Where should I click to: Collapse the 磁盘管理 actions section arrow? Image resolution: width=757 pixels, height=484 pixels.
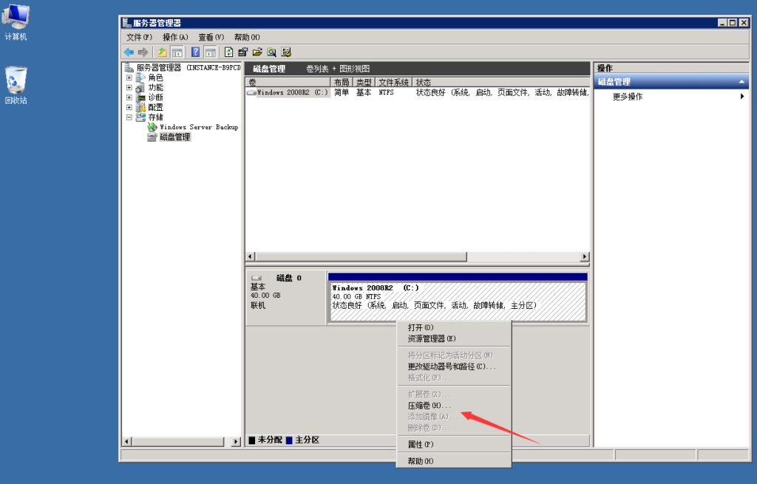(x=741, y=82)
